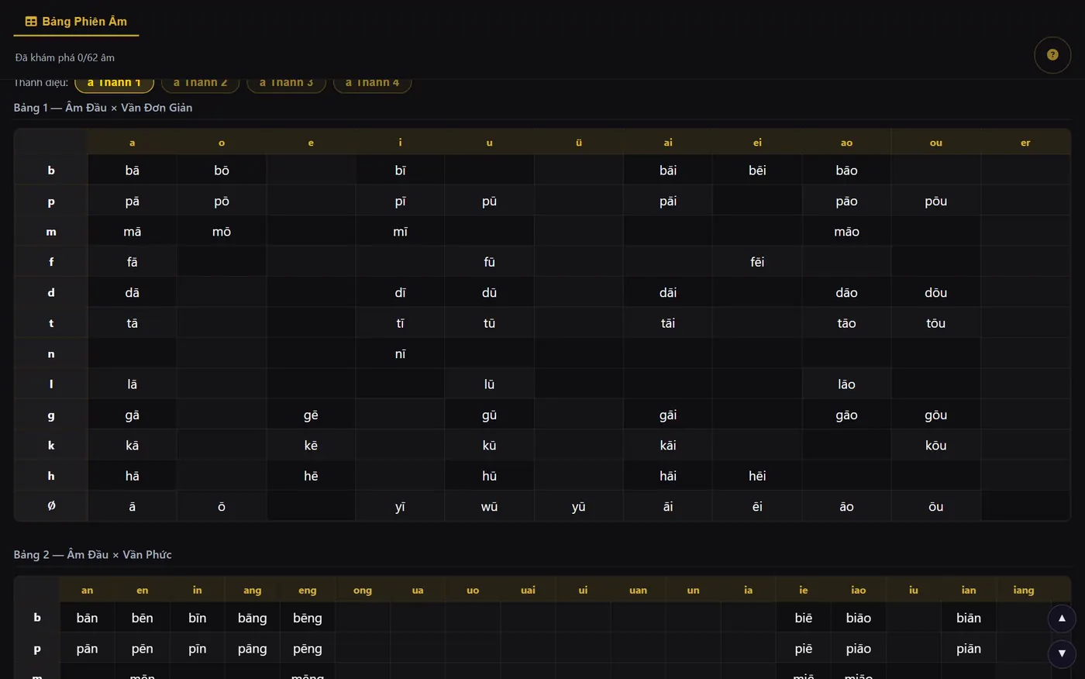Click the syllable piē cell
Screen dimensions: 1085x679
point(804,649)
